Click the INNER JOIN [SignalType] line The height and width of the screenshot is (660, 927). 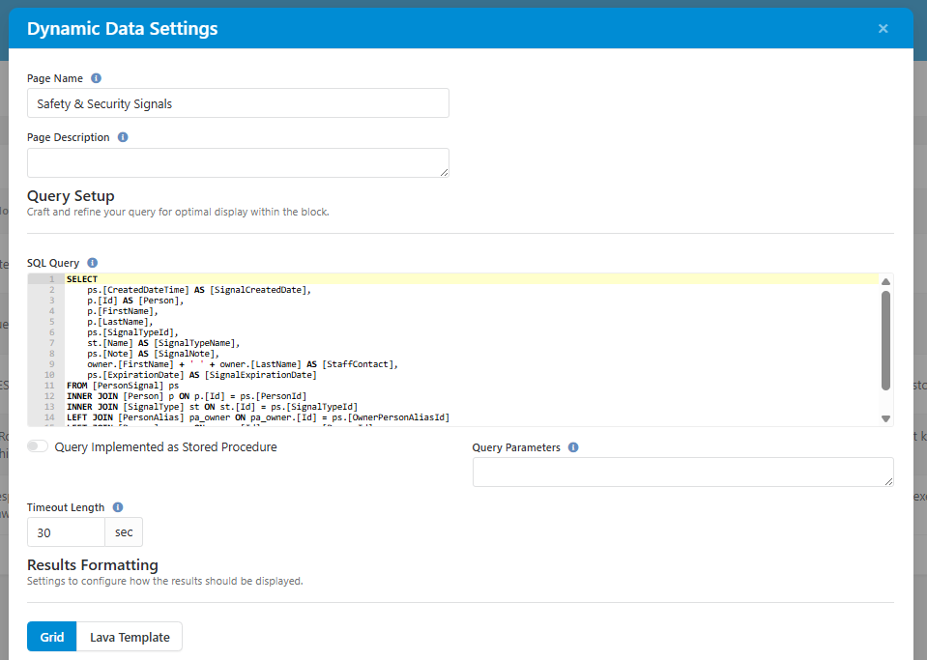[x=213, y=407]
